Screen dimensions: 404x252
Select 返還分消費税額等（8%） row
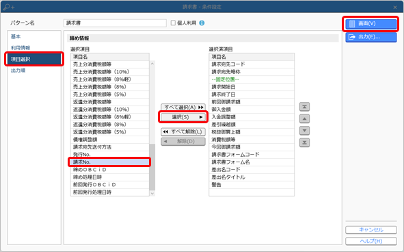110,125
